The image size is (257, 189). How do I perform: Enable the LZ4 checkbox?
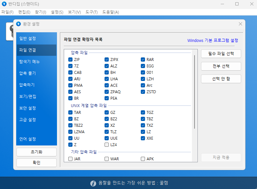(x=106, y=145)
